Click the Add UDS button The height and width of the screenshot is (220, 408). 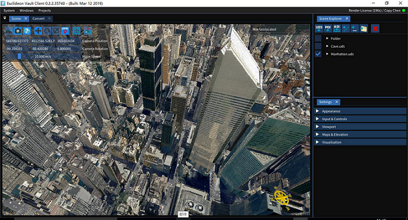coord(319,28)
